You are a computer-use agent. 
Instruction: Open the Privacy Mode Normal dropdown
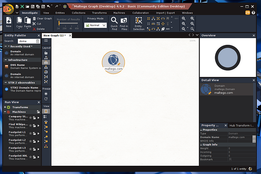(x=95, y=25)
